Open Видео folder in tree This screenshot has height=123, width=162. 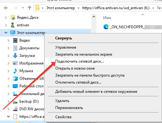24,40
